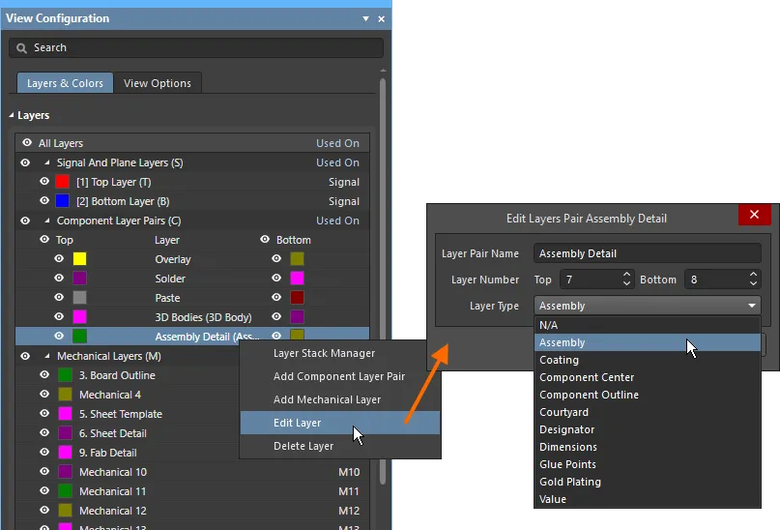Hide the 6. Sheet Detail layer
This screenshot has width=780, height=530.
tap(44, 433)
